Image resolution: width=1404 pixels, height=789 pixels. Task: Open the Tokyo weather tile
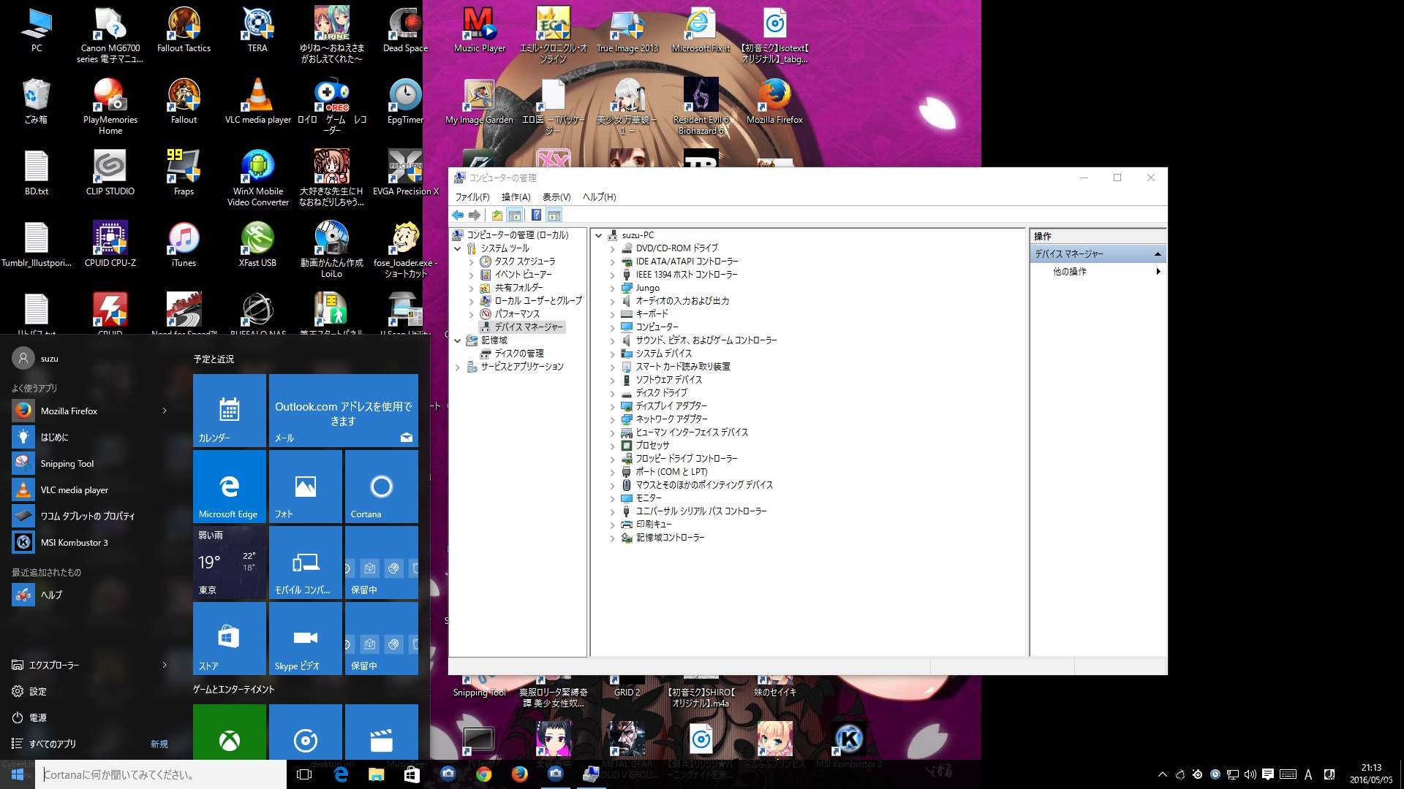pos(230,563)
